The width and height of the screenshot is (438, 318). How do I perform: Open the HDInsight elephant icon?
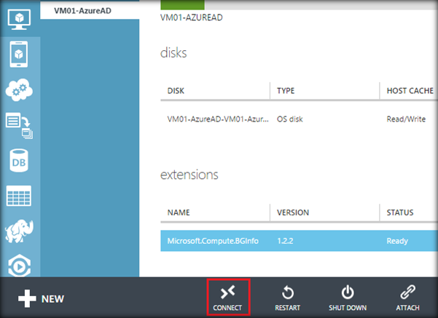(x=19, y=231)
